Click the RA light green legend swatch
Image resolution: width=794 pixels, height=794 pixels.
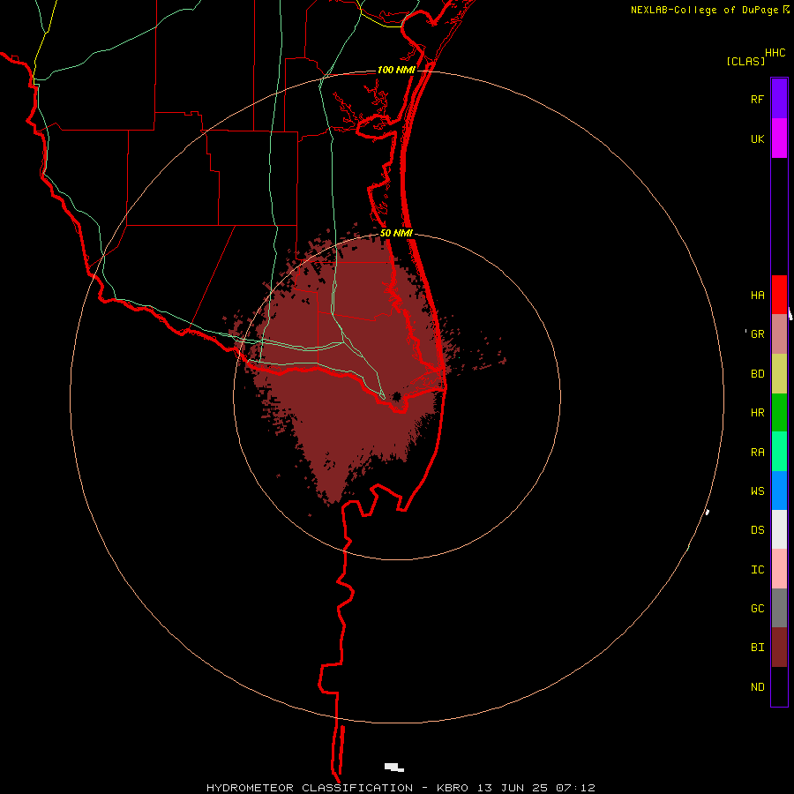pyautogui.click(x=779, y=452)
